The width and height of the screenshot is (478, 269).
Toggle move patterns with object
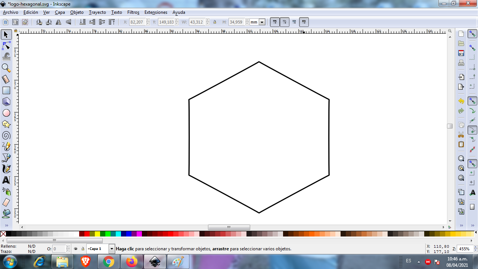[304, 22]
